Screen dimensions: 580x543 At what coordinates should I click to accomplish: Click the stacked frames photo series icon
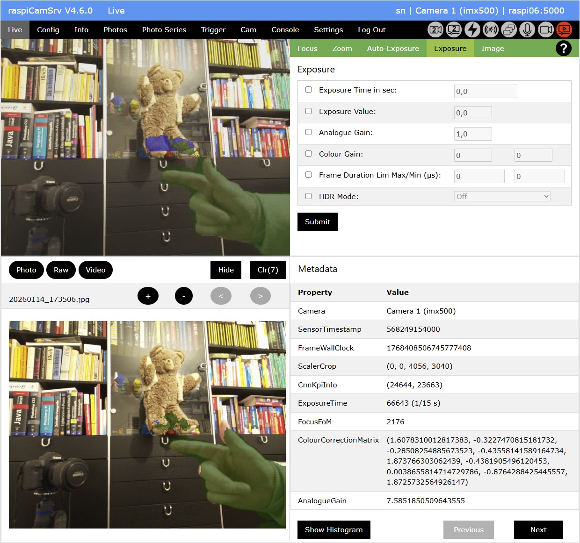[509, 29]
